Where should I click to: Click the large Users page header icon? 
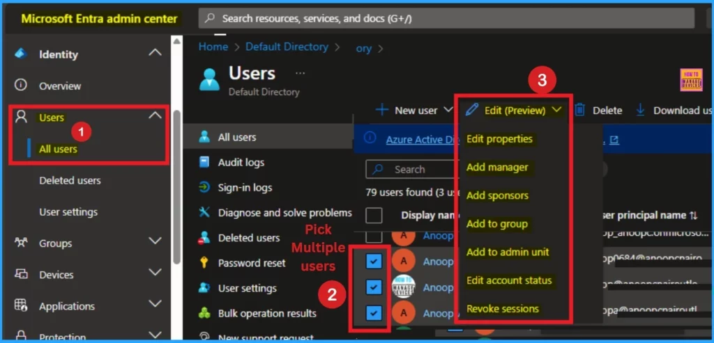[x=209, y=79]
